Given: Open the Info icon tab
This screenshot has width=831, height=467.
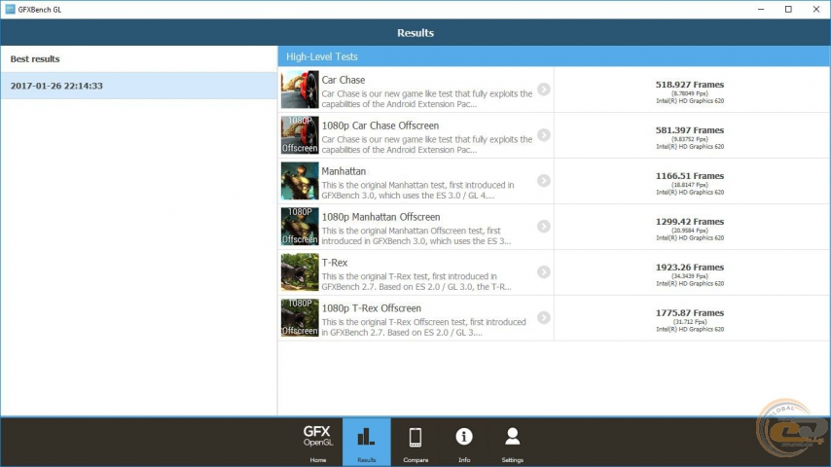Looking at the screenshot, I should point(464,442).
